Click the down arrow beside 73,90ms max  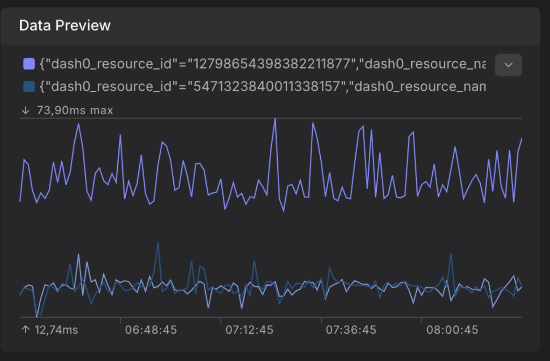point(26,110)
